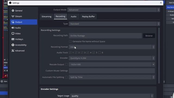The height and width of the screenshot is (98, 174).
Task: Click the Custom Muxer Settings field
Action: click(112, 71)
